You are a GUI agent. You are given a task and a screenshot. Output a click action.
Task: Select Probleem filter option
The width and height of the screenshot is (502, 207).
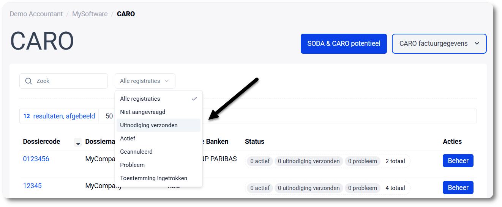[132, 165]
